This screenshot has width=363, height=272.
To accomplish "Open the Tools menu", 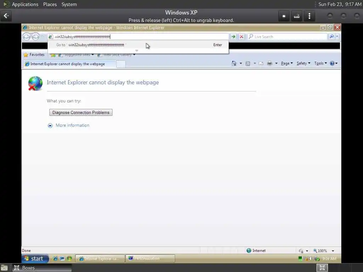I will tap(320, 63).
